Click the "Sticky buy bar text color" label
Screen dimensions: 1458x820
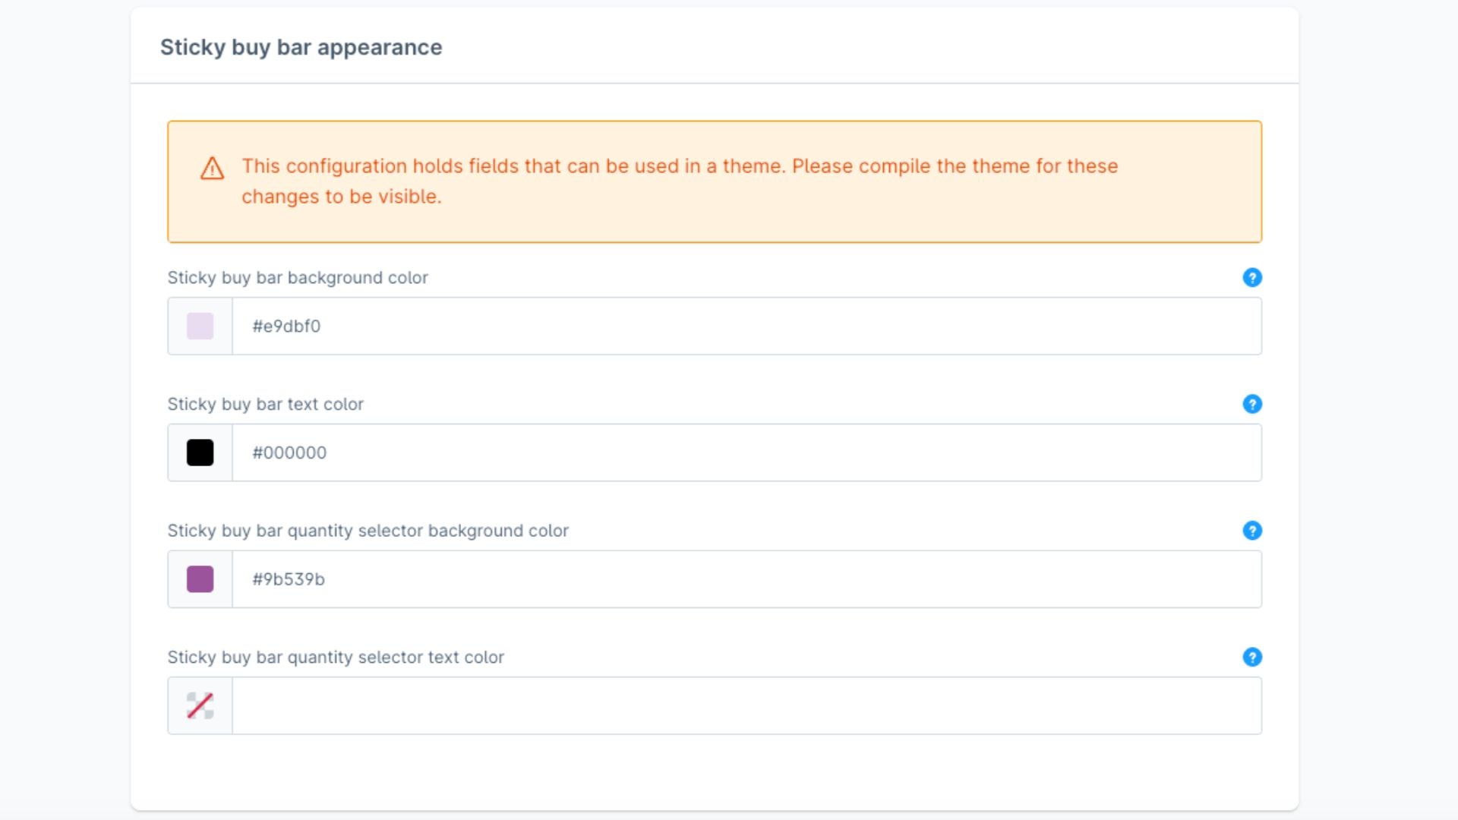(x=265, y=404)
